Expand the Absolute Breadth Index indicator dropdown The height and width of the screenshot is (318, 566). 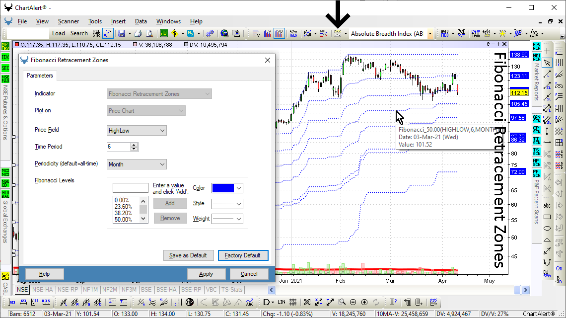point(430,34)
